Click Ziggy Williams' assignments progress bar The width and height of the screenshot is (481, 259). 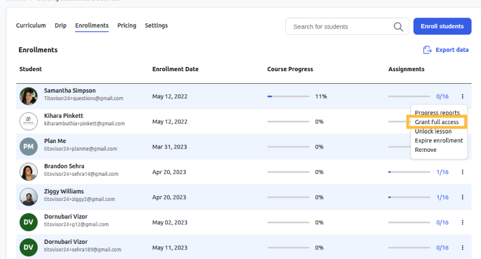[409, 197]
